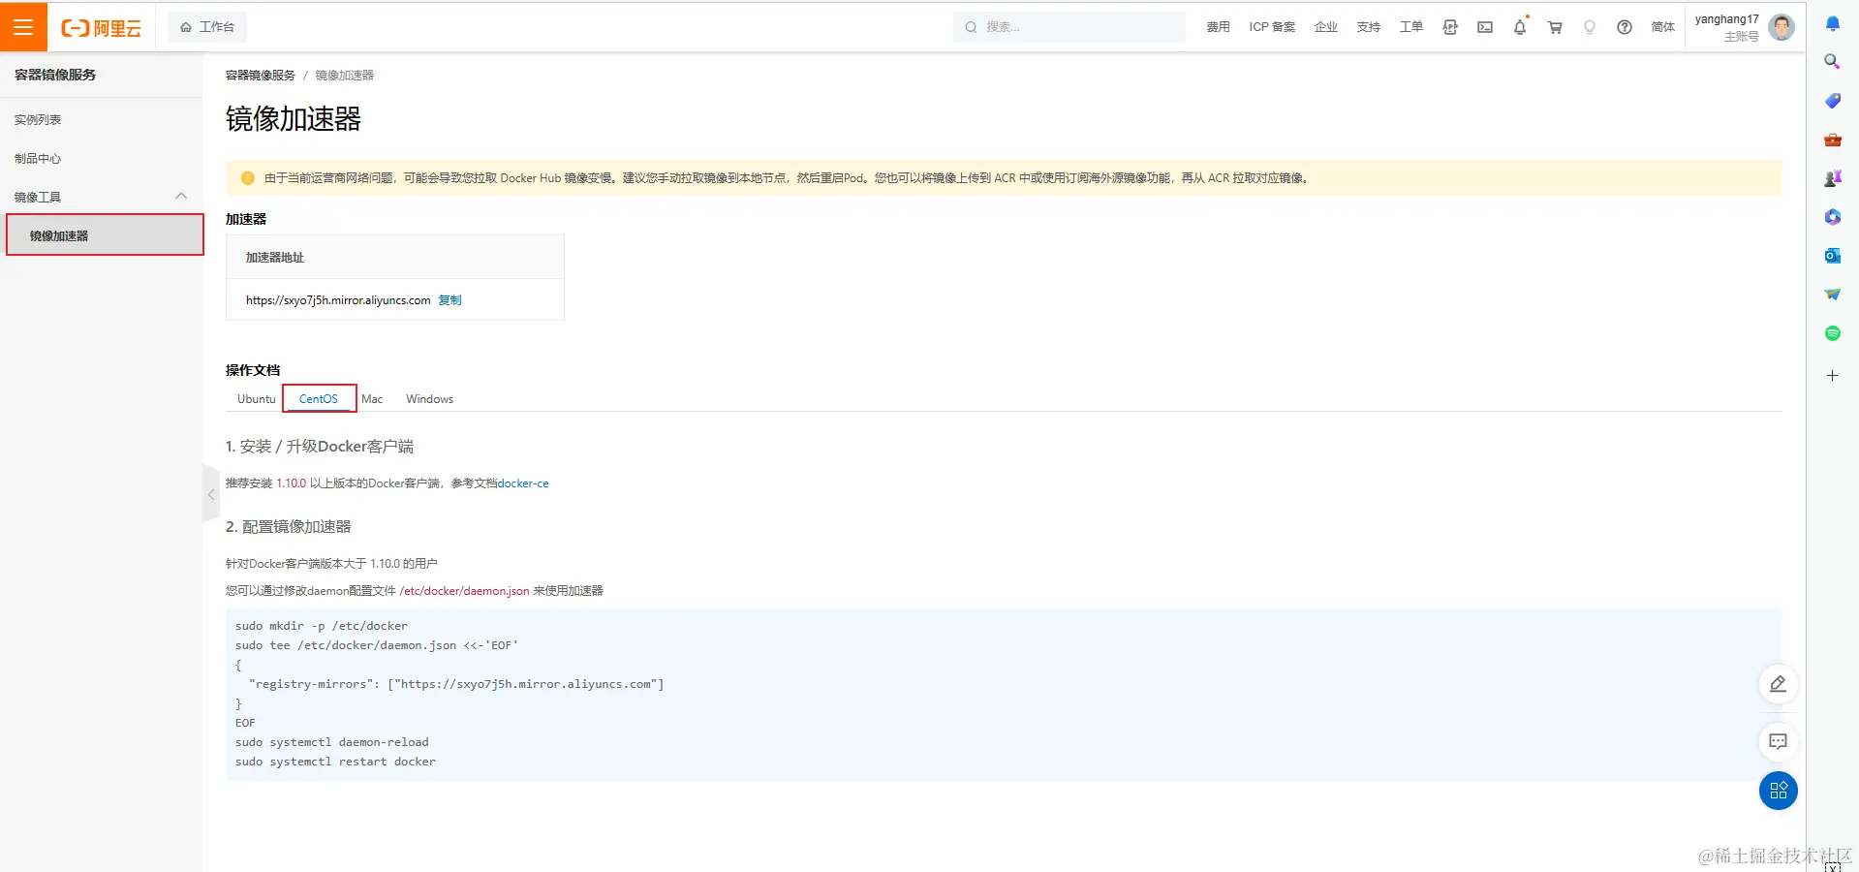Click the Aliyun (阿里云) logo
The width and height of the screenshot is (1859, 872).
pyautogui.click(x=102, y=28)
